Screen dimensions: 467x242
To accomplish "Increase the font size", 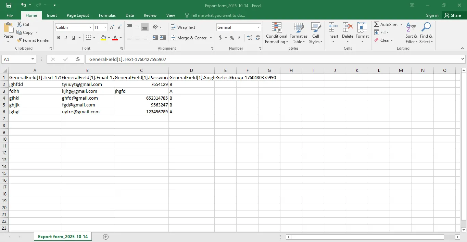I will 112,27.
